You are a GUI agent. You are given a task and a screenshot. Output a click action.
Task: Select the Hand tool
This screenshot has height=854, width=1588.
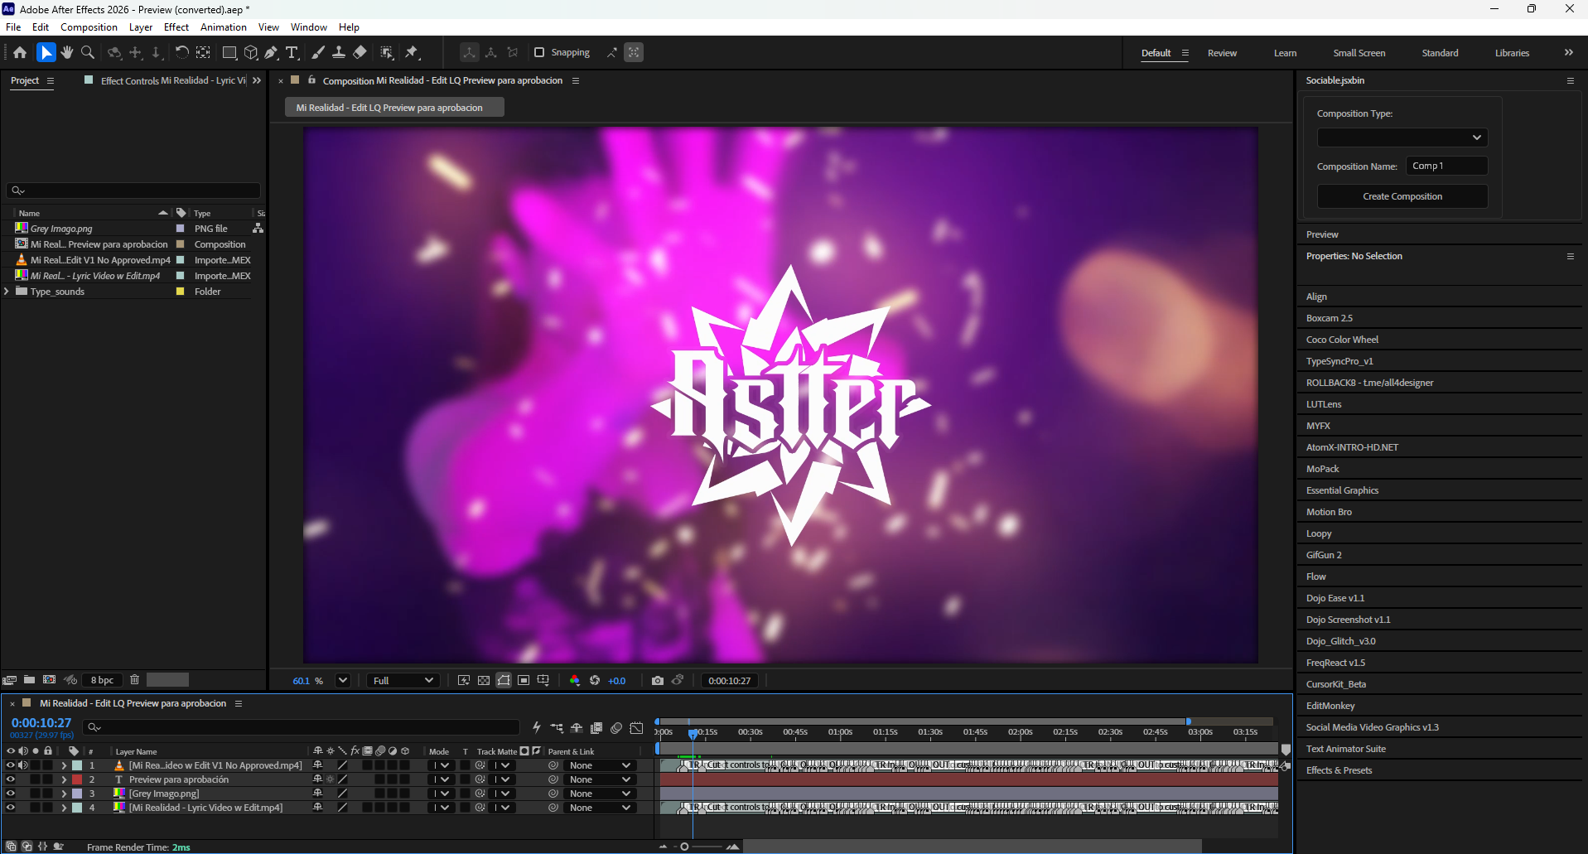(67, 52)
